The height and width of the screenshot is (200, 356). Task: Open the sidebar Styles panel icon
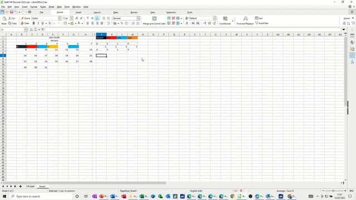click(x=352, y=42)
